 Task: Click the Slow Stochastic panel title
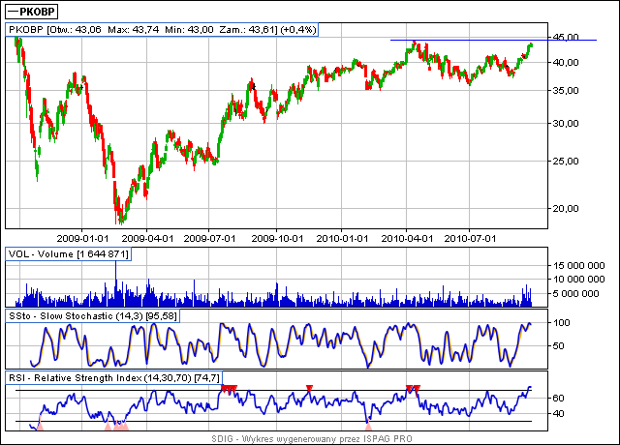click(93, 316)
